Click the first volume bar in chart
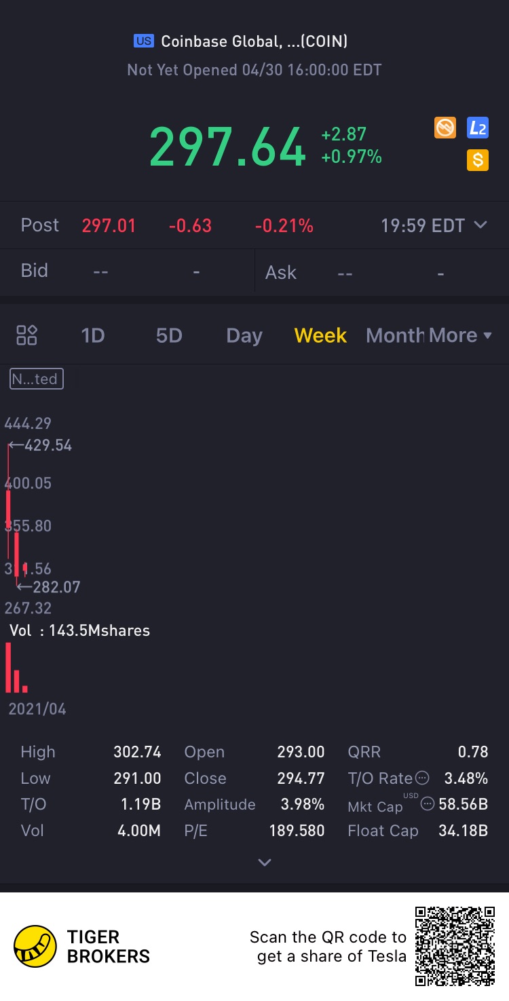Viewport: 509px width, 1001px height. tap(8, 668)
